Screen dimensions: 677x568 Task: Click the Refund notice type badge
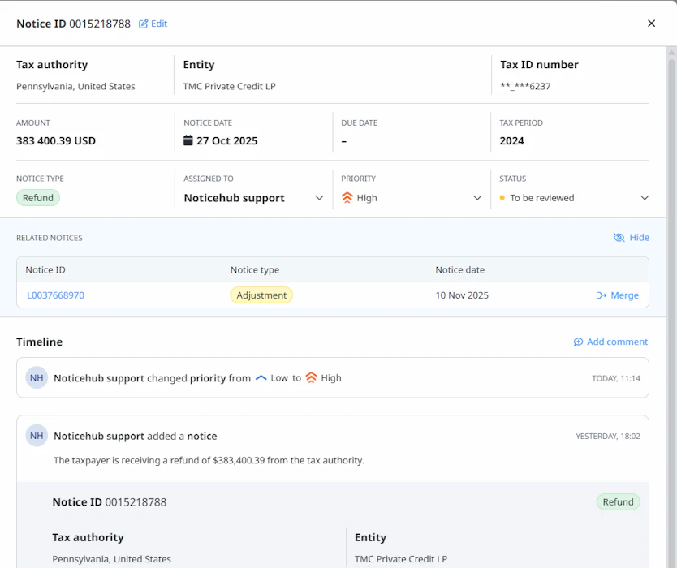click(x=38, y=198)
